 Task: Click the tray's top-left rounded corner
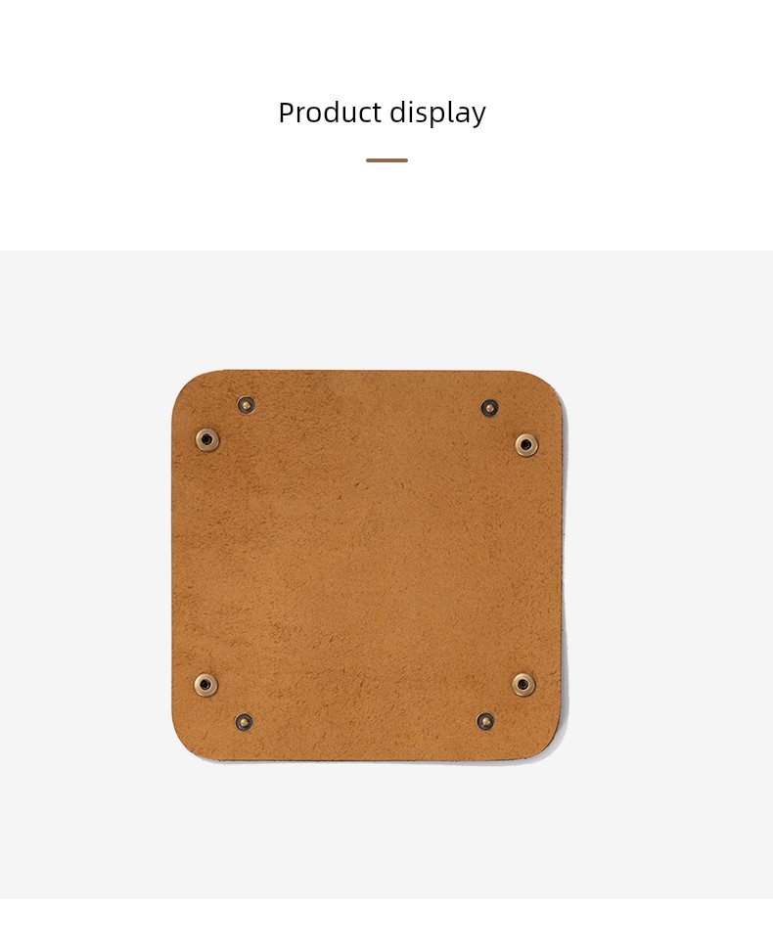188,385
